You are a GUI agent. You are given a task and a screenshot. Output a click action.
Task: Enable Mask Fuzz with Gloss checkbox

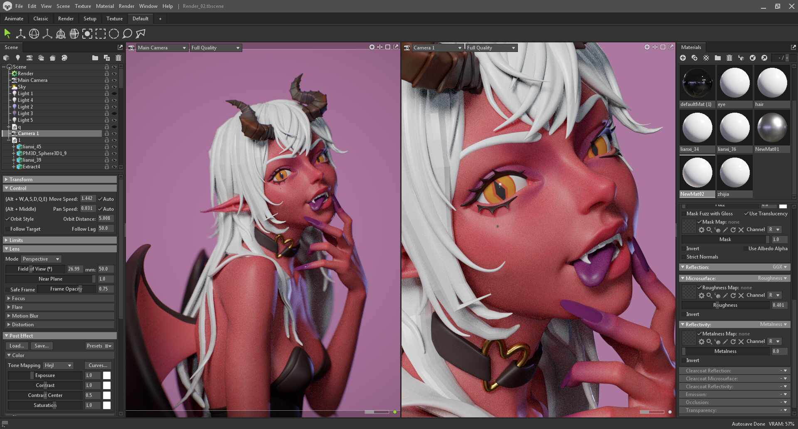click(684, 214)
